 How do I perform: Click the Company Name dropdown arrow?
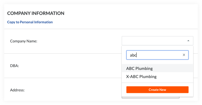188,41
